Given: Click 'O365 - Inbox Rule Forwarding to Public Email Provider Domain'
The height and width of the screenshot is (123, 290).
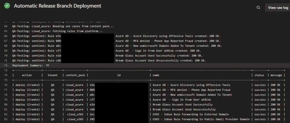Looking at the screenshot, I should click(x=201, y=119).
